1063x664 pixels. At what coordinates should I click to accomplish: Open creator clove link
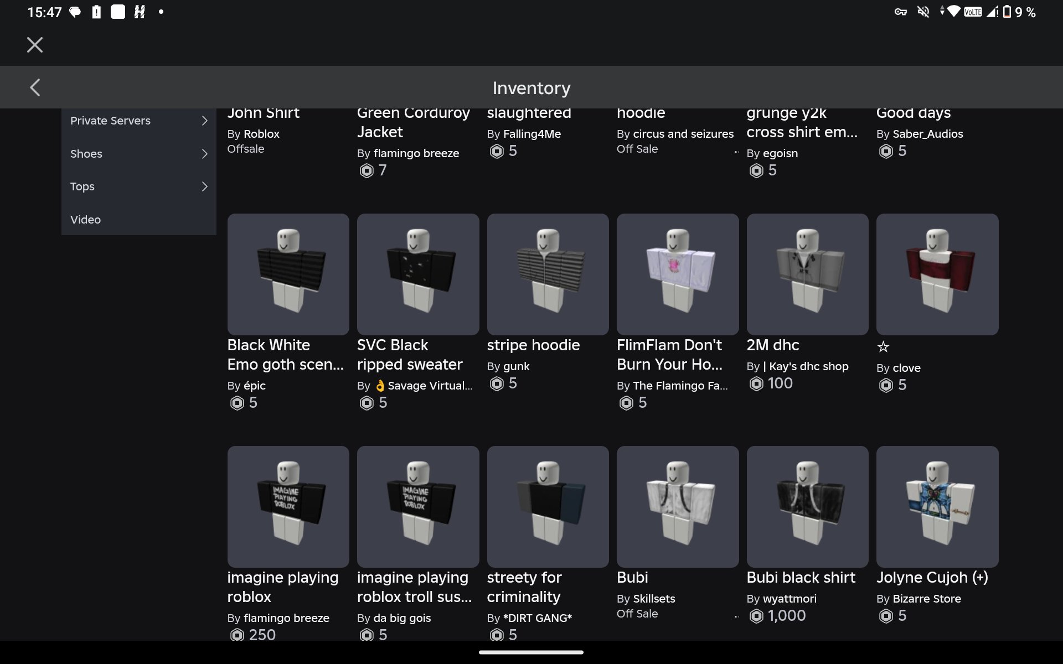(x=907, y=368)
